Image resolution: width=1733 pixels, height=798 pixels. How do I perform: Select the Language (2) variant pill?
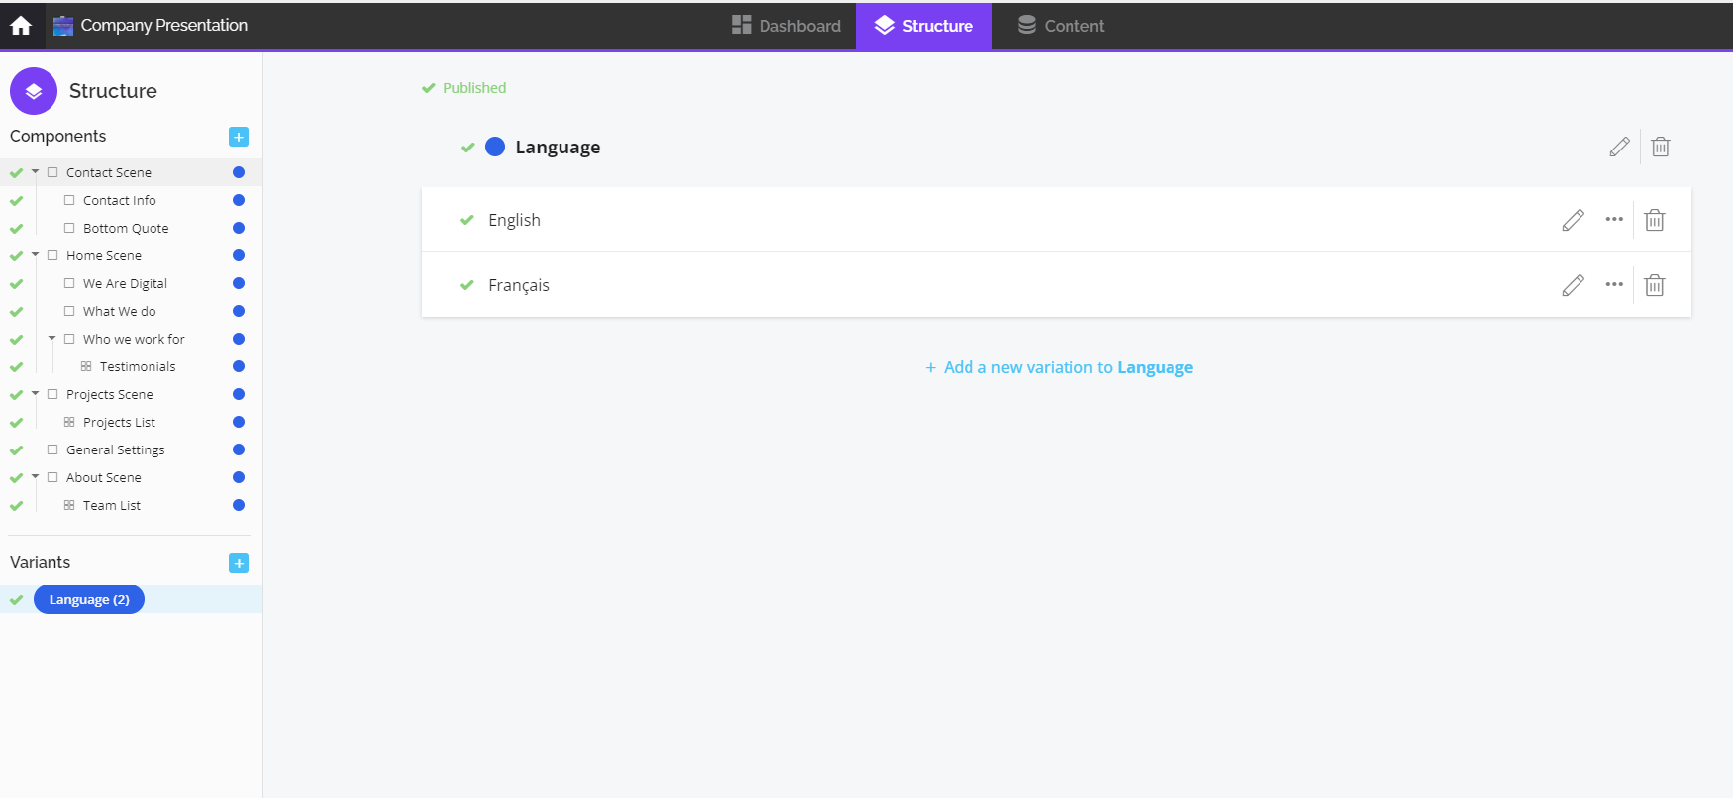[x=89, y=599]
